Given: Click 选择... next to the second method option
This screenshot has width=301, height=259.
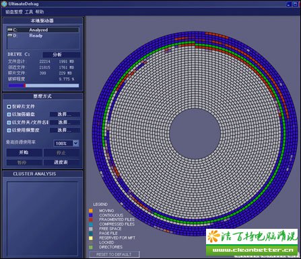Looking at the screenshot, I should click(65, 114).
